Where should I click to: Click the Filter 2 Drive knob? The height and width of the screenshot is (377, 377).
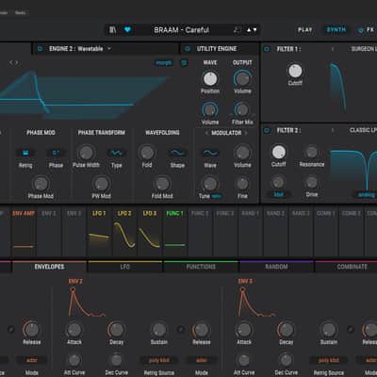[312, 182]
